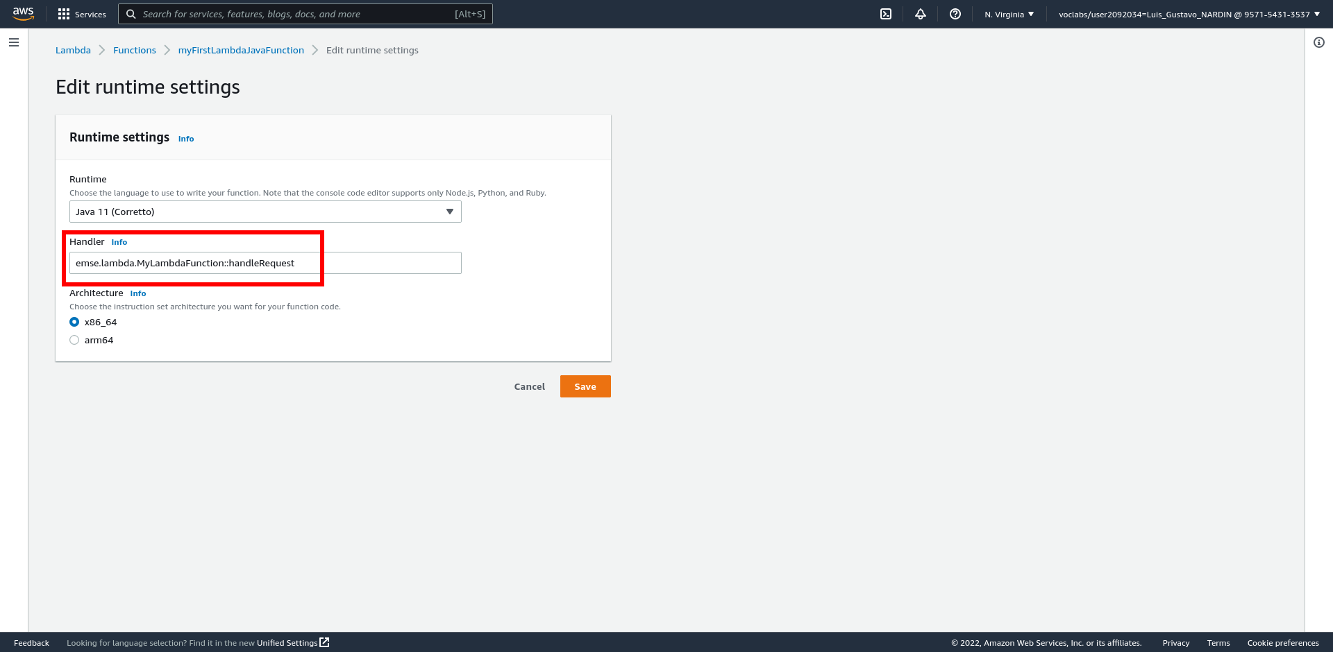Cancel editing runtime settings
Image resolution: width=1333 pixels, height=652 pixels.
529,386
